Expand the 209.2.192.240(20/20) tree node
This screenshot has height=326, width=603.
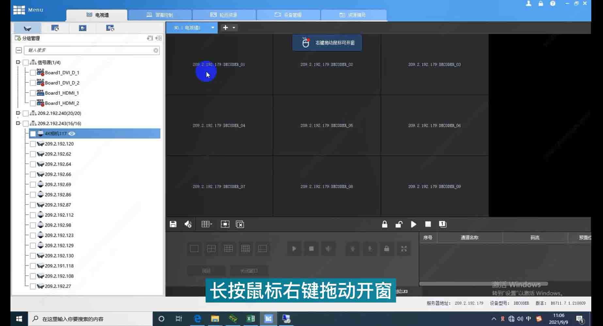18,113
